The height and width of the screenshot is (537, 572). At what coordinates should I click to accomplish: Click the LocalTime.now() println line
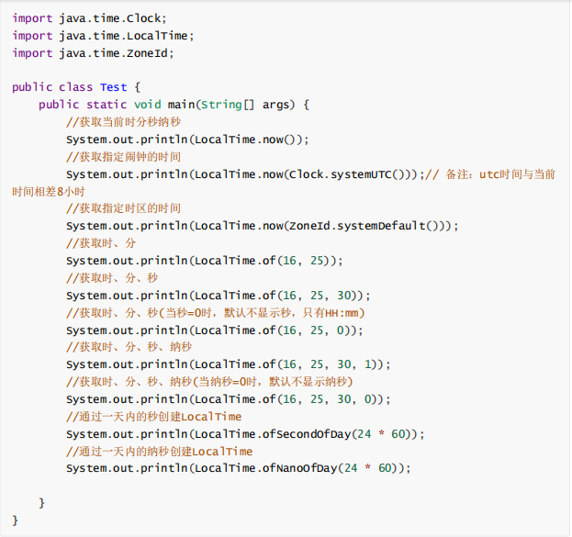click(x=187, y=140)
